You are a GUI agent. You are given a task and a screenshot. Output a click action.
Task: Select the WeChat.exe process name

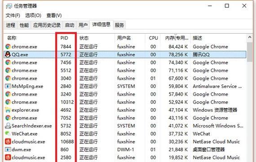(x=25, y=134)
